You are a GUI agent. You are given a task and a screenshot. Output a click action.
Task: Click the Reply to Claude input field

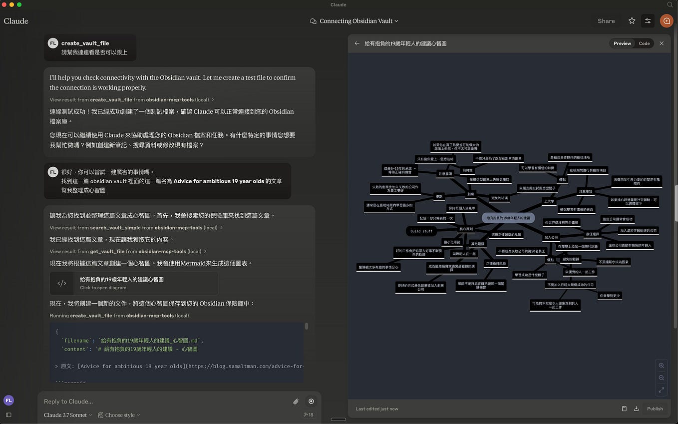coord(150,401)
